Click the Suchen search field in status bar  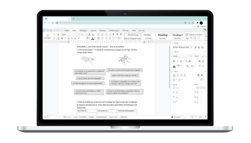(x=49, y=117)
